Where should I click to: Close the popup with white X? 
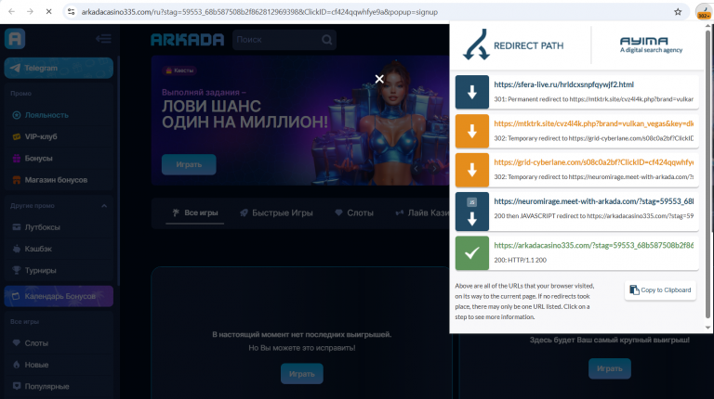pyautogui.click(x=379, y=79)
